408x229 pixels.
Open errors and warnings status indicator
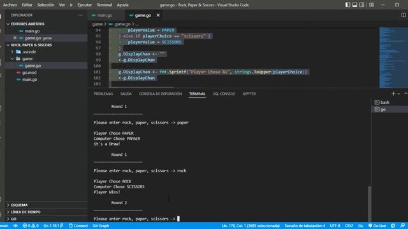click(31, 226)
